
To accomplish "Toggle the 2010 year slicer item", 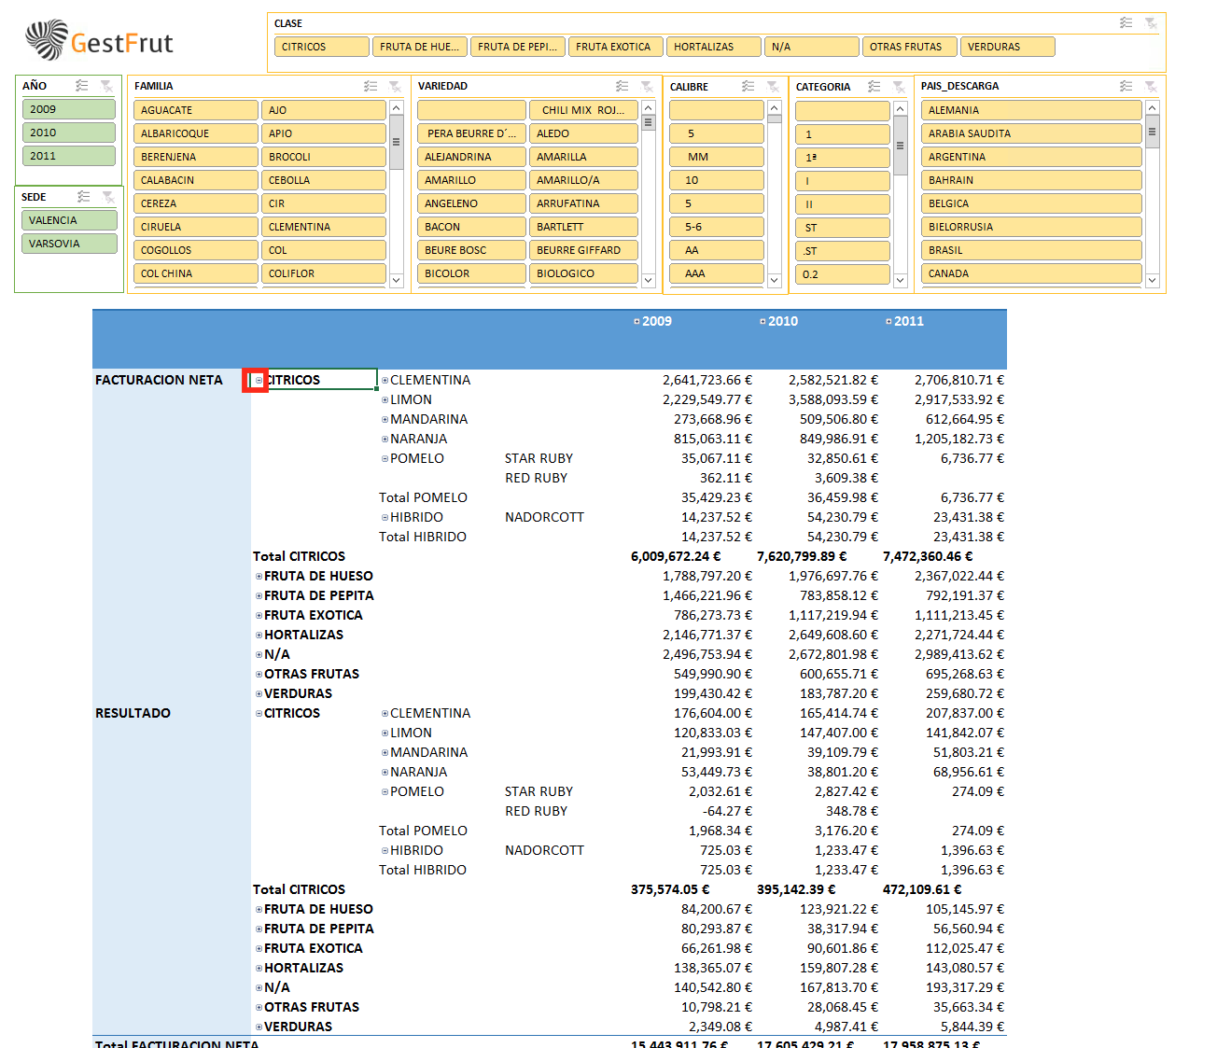I will [x=68, y=133].
